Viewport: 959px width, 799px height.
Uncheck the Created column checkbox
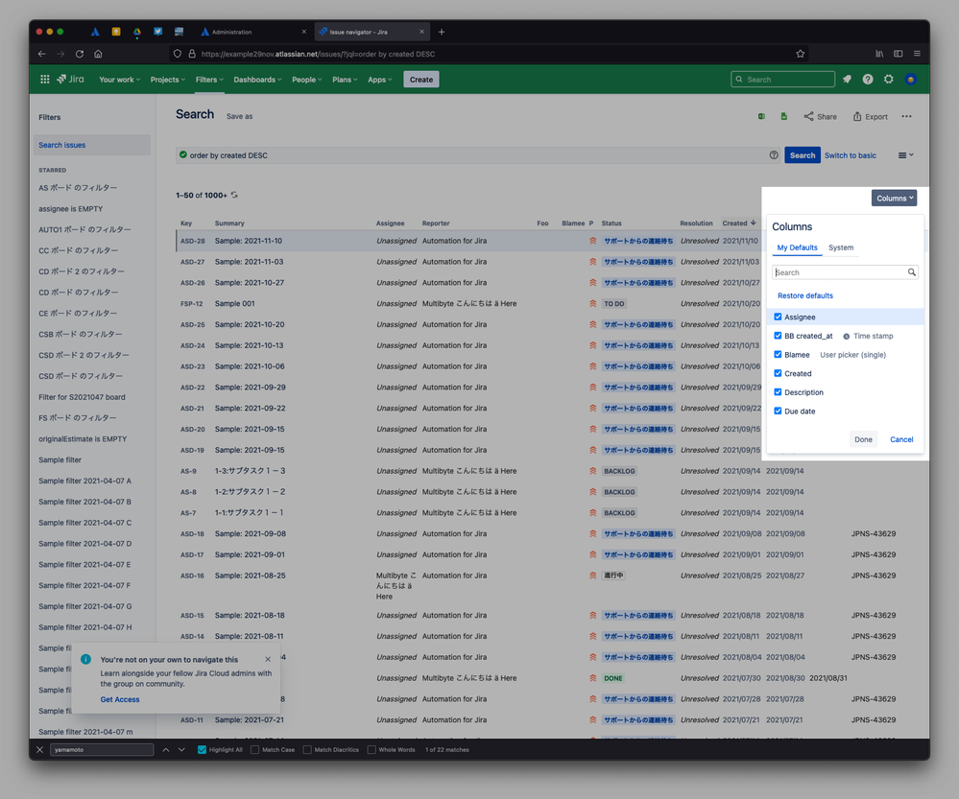coord(778,373)
